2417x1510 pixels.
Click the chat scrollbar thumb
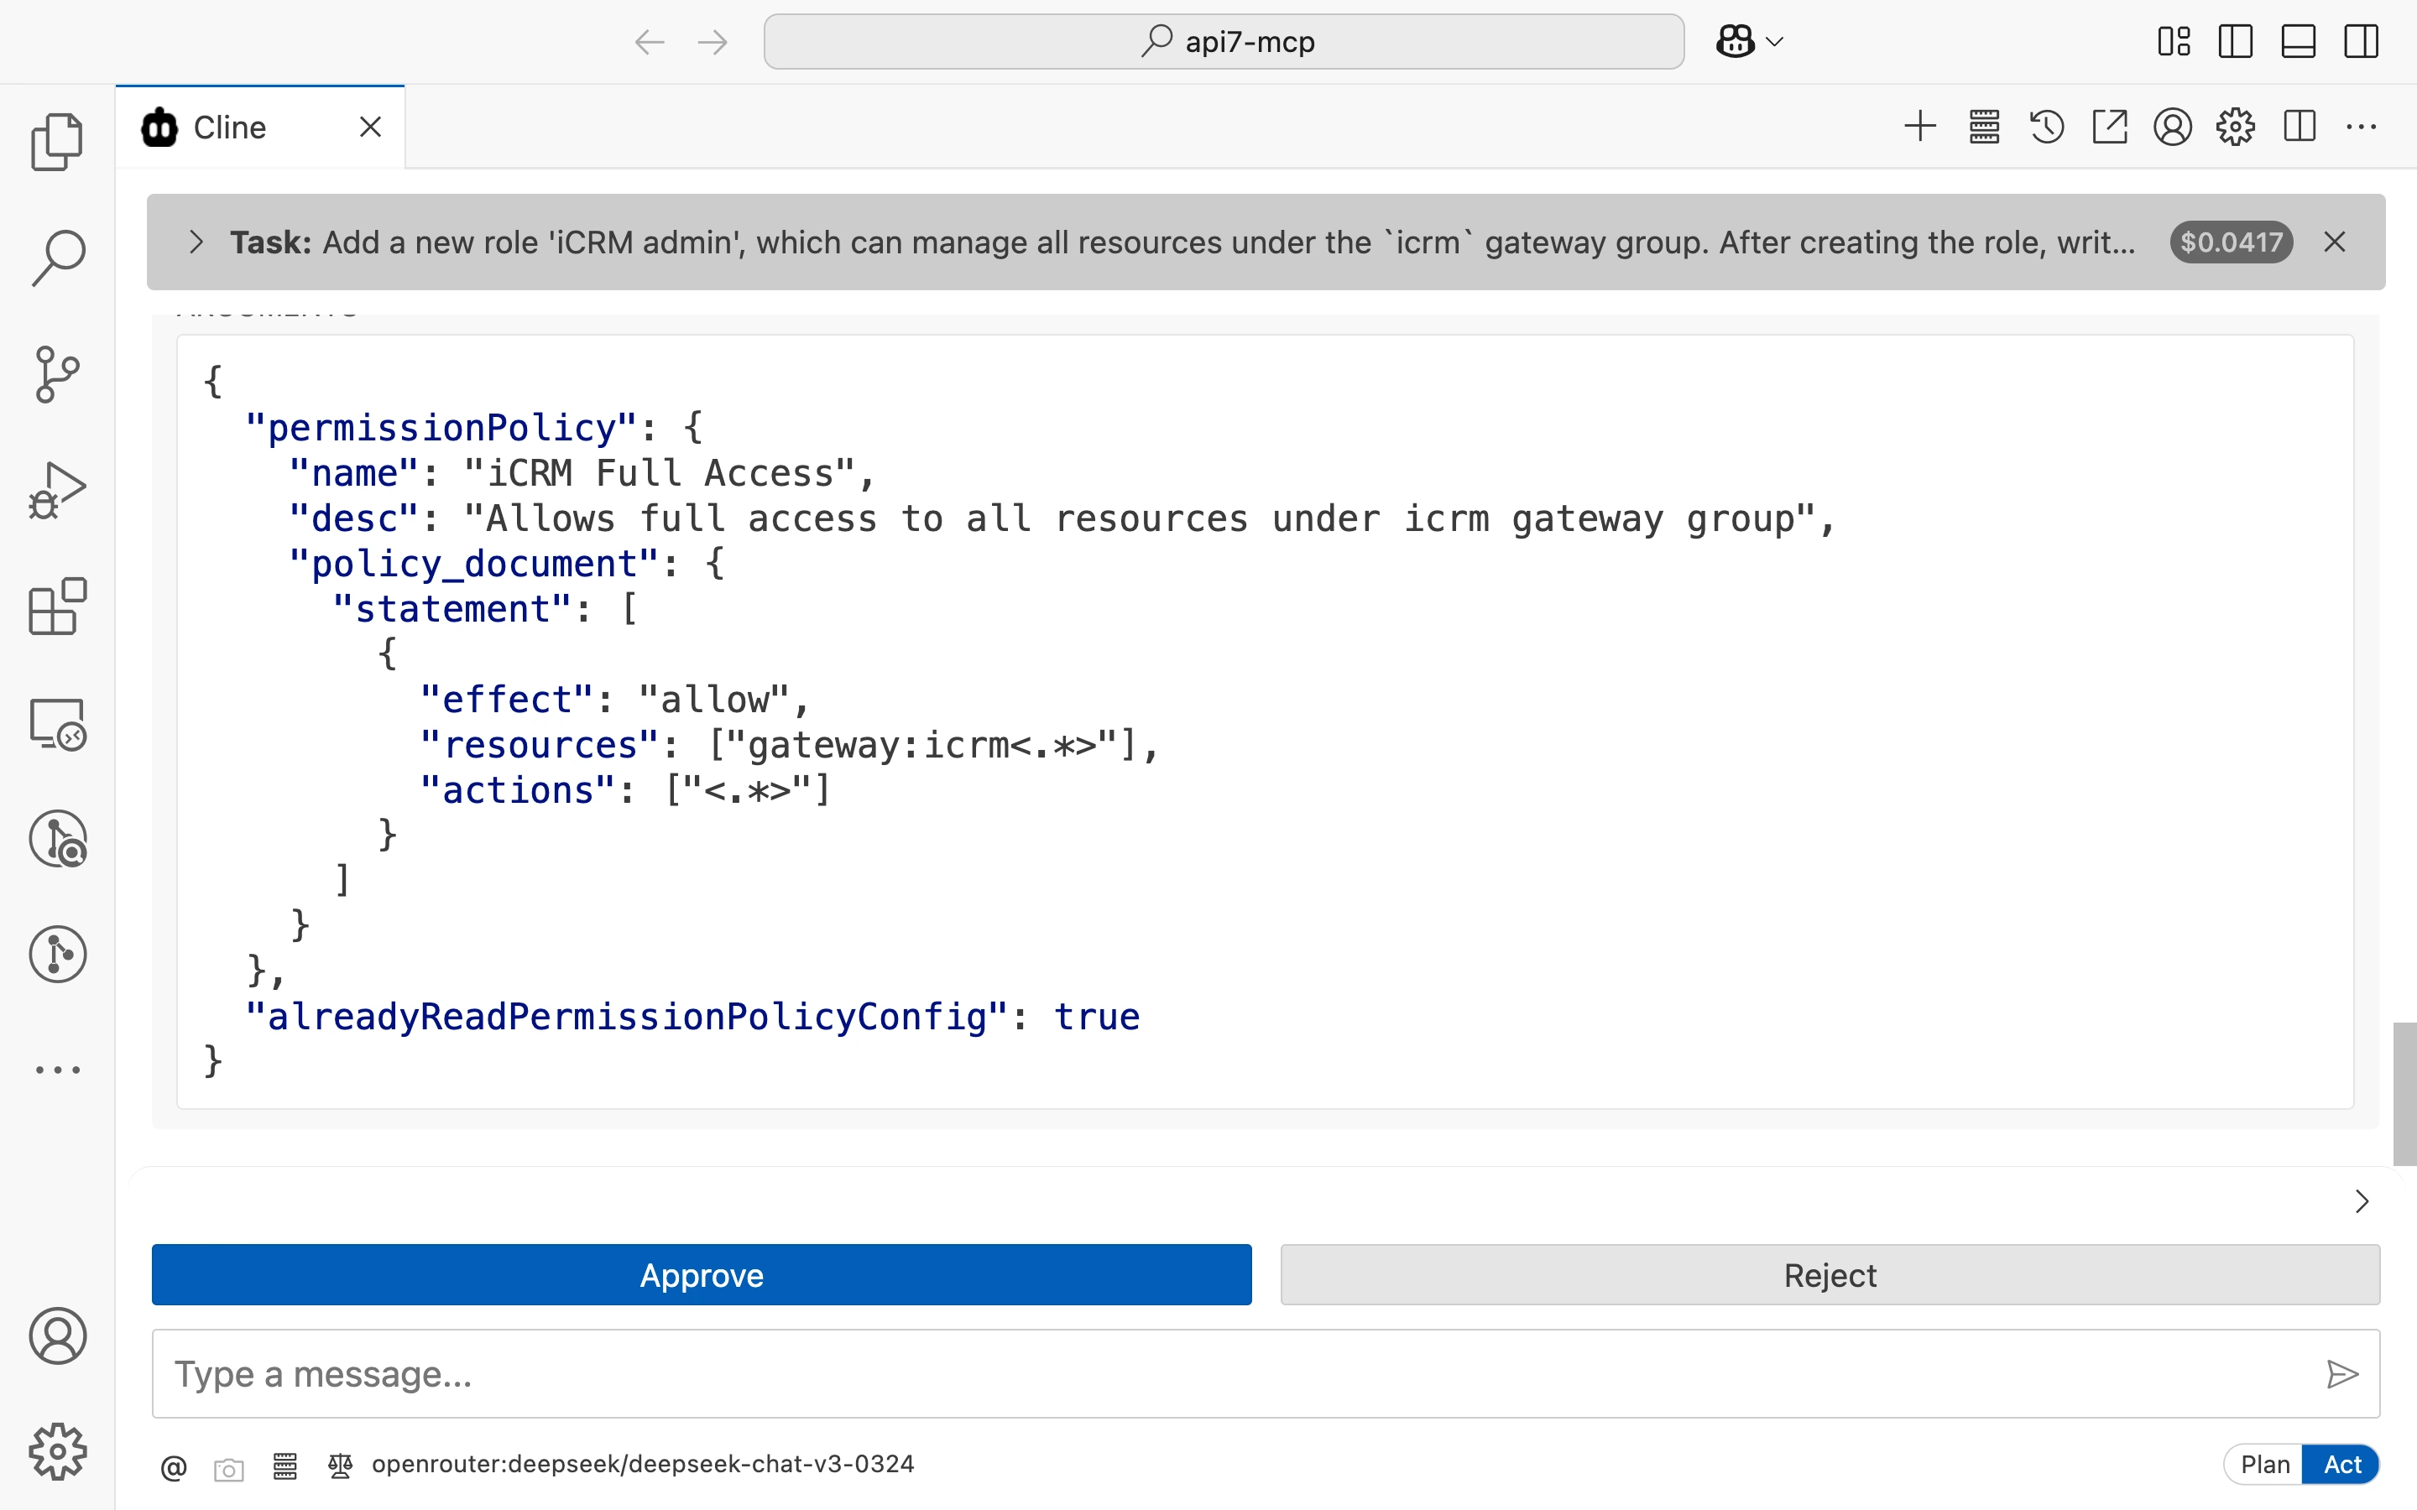[x=2404, y=1094]
